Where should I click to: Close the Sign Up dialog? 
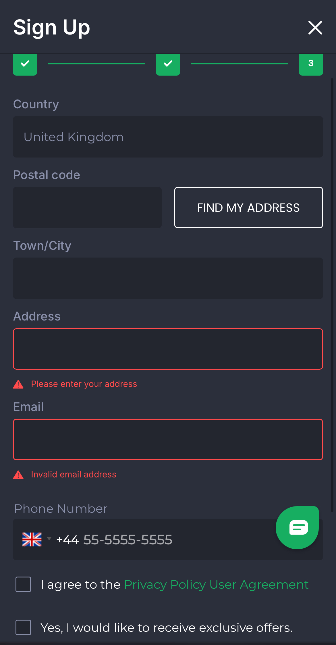[315, 28]
